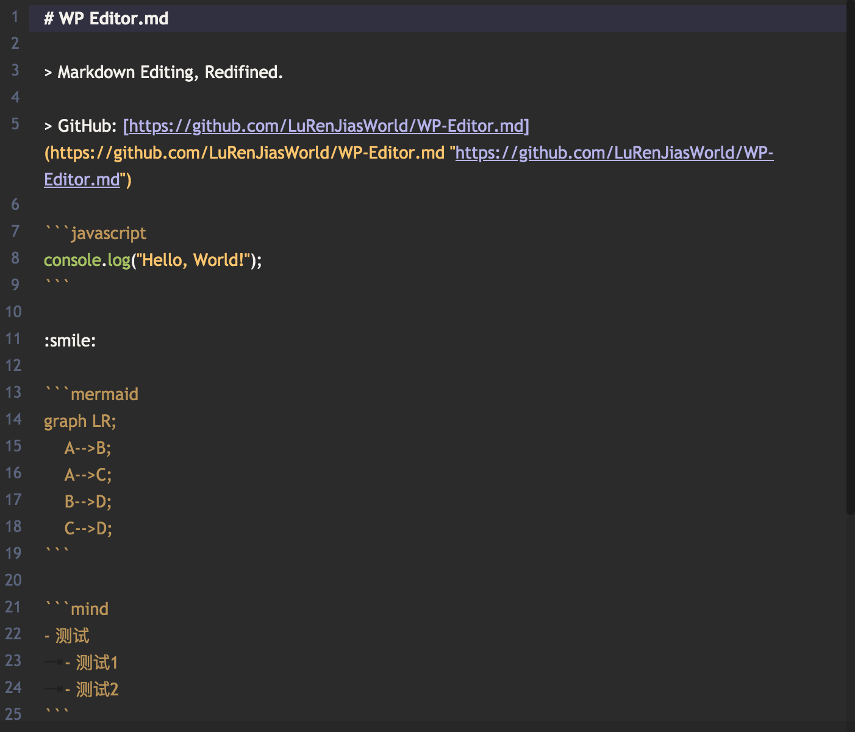
Task: Click the 'A-->B;' line
Action: [88, 448]
